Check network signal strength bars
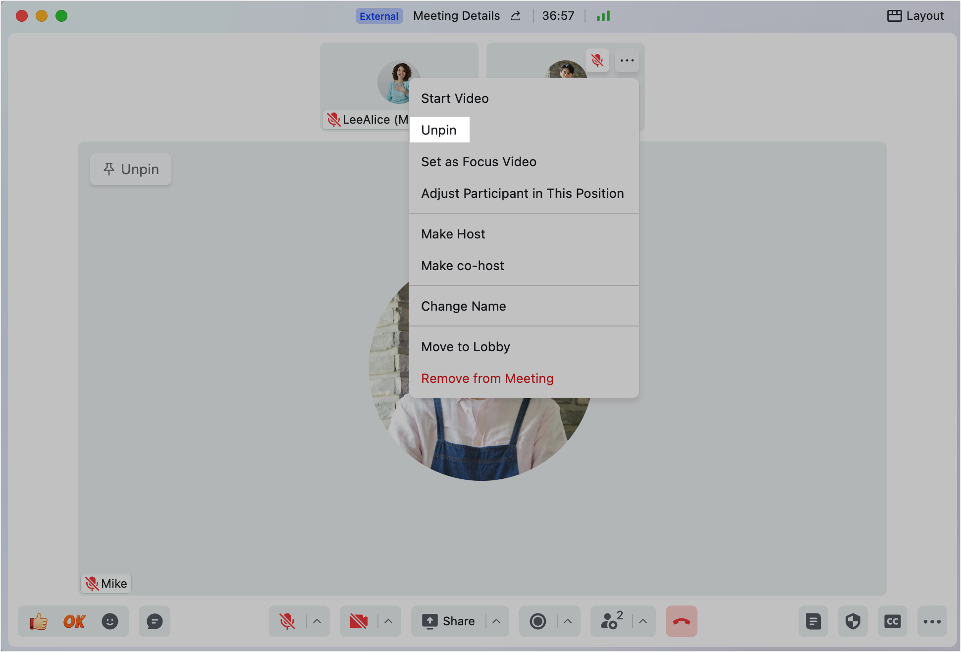Viewport: 961px width, 652px height. point(603,16)
